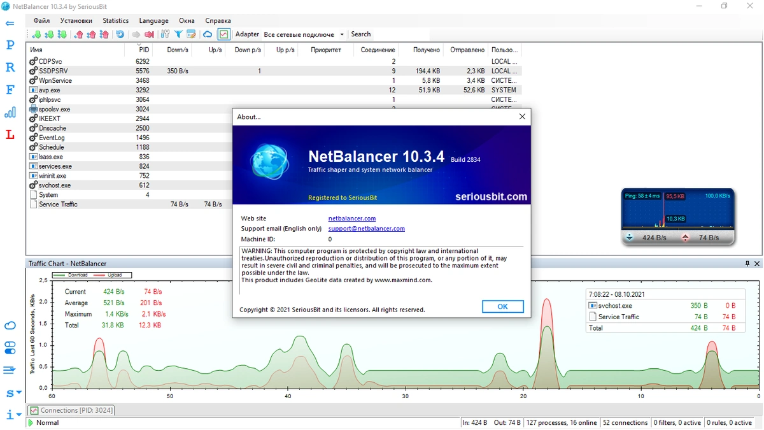This screenshot has width=764, height=430.
Task: Open the P section in the sidebar
Action: (10, 45)
